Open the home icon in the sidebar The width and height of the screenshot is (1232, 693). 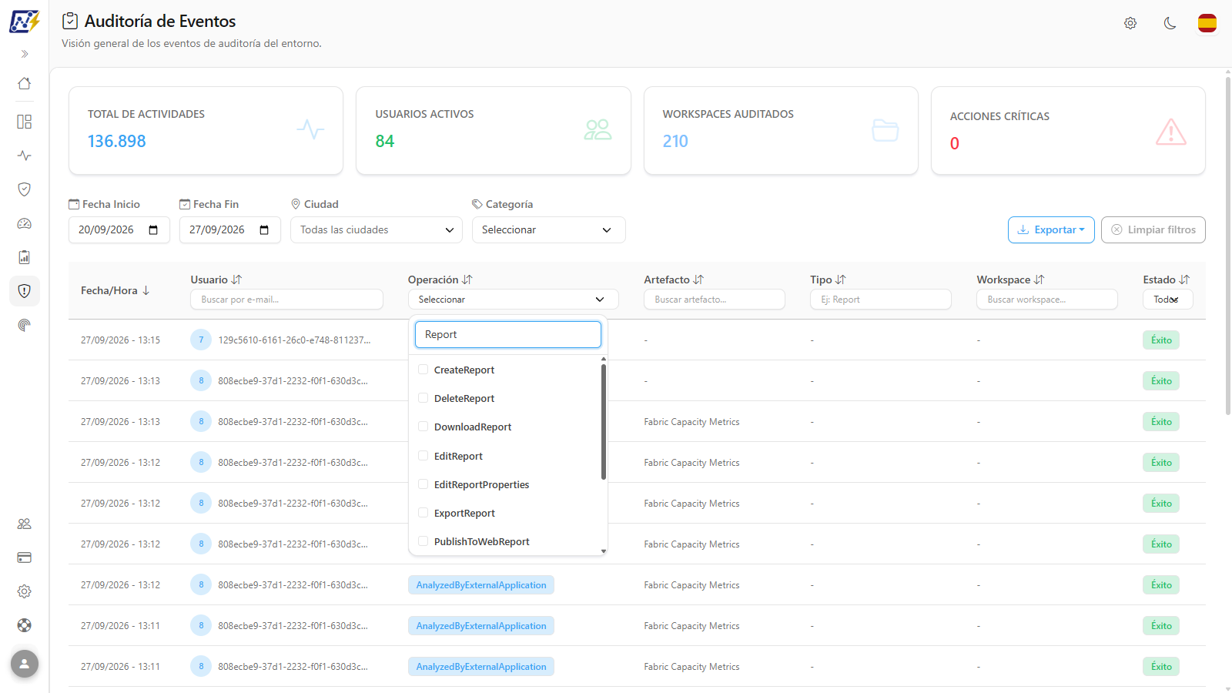tap(25, 83)
